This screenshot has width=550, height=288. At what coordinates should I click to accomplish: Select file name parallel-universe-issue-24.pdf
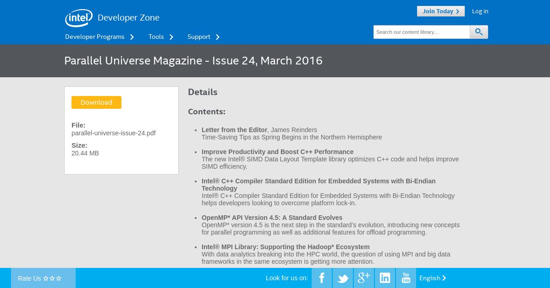click(x=114, y=133)
